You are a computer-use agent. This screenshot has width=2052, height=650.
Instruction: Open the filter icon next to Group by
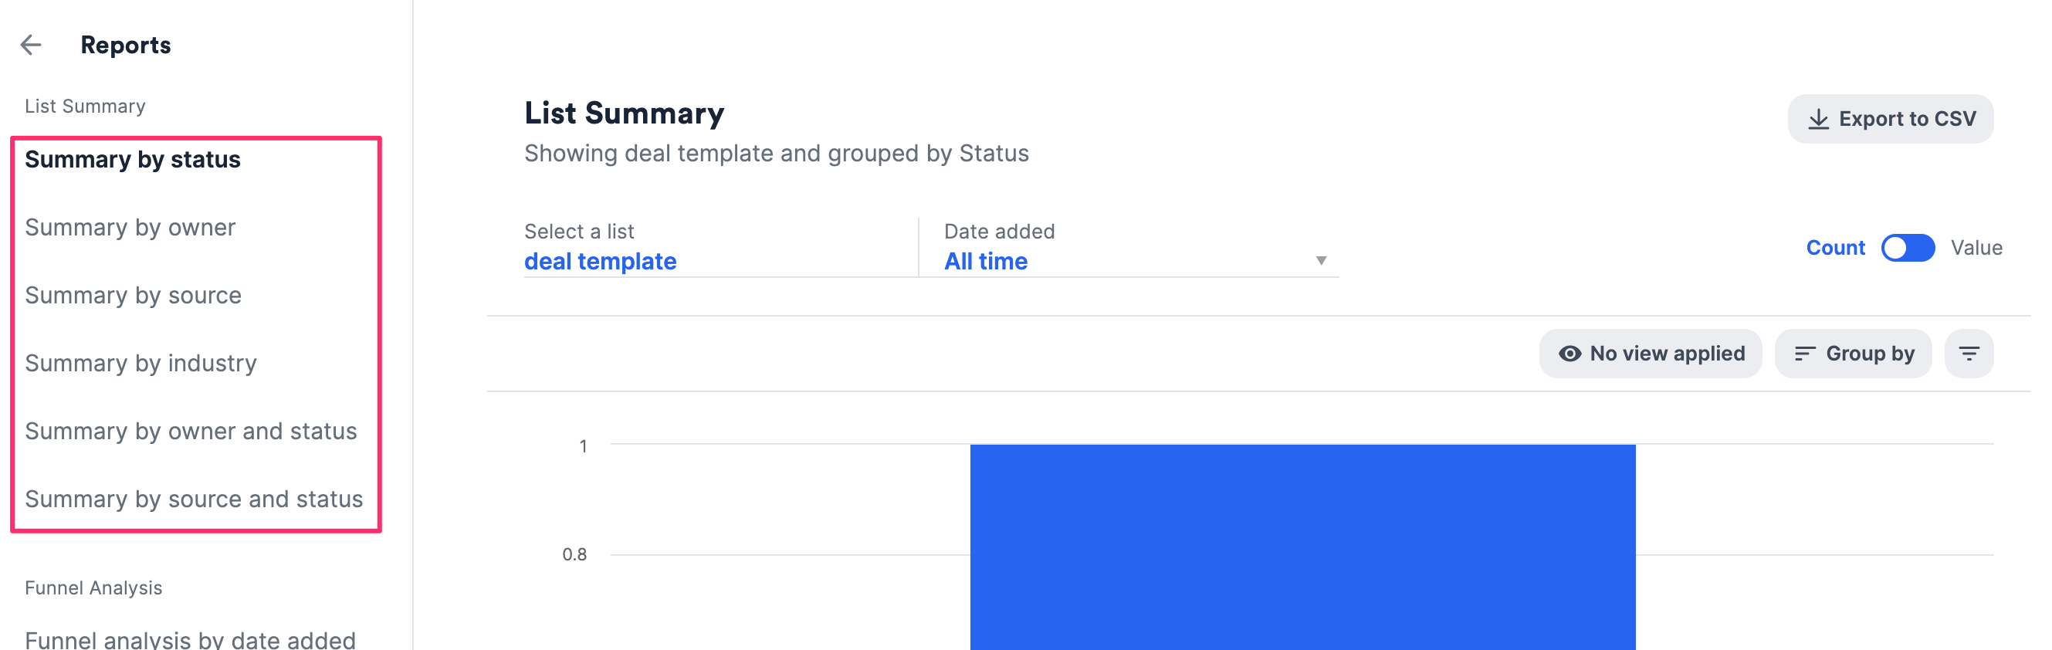pyautogui.click(x=1969, y=353)
